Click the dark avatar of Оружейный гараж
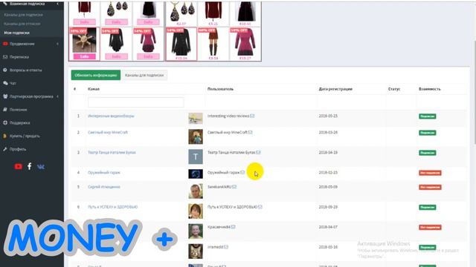The width and height of the screenshot is (476, 267). (x=196, y=174)
